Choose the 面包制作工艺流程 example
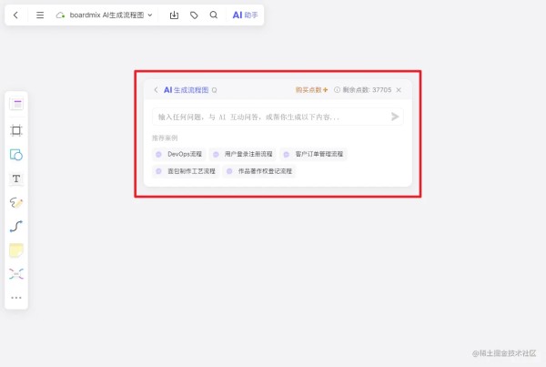Viewport: 546px width, 367px height. 186,171
